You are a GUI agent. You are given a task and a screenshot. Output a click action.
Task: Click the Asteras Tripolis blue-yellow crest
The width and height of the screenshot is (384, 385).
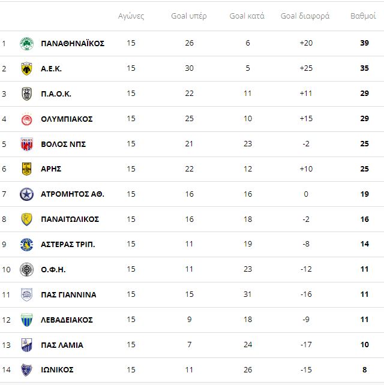pos(26,244)
